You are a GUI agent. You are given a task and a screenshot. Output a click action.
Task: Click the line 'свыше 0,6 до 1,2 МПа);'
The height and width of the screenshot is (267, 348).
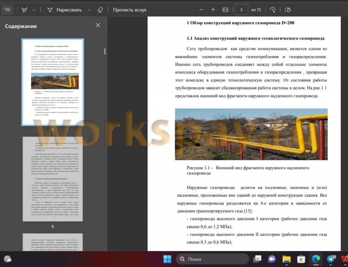[x=209, y=227]
